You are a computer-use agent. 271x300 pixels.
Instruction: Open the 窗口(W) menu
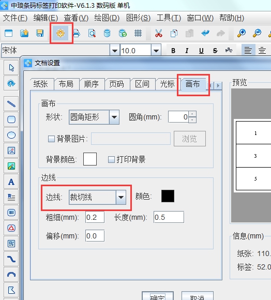(x=200, y=18)
